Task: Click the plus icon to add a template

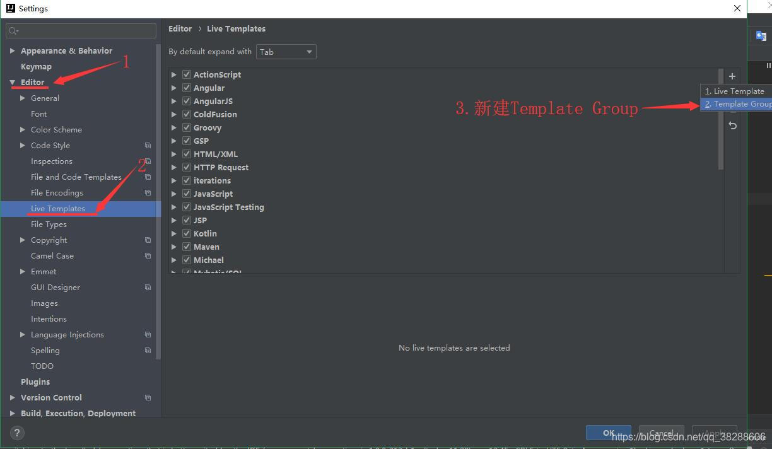Action: 732,76
